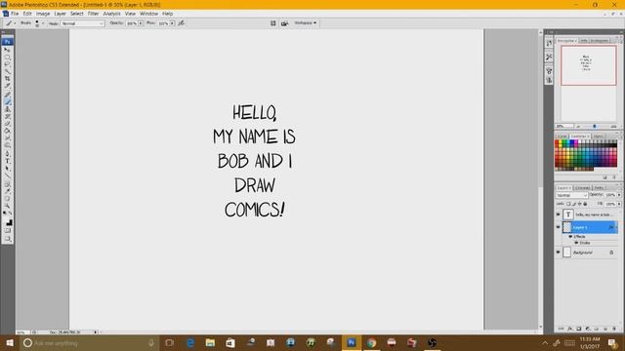Image resolution: width=625 pixels, height=351 pixels.
Task: Open the Analysis menu
Action: click(x=111, y=14)
